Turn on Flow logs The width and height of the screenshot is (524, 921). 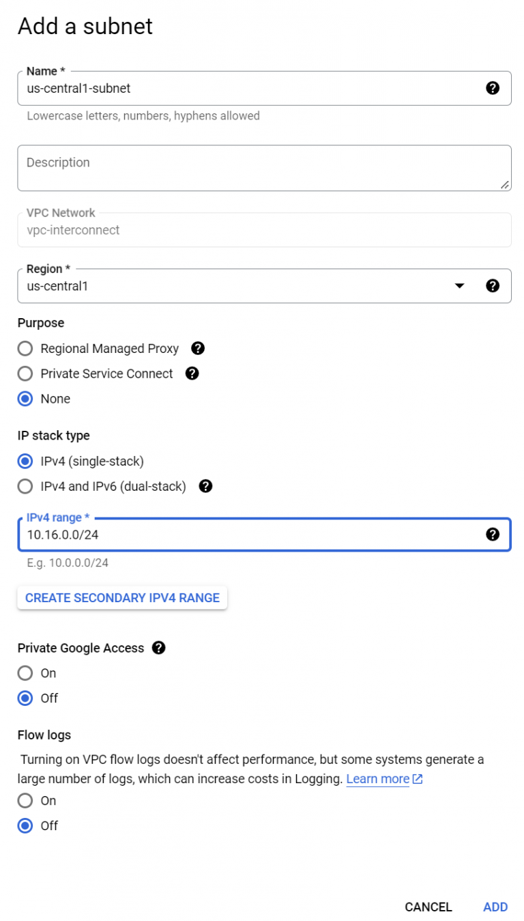click(25, 800)
